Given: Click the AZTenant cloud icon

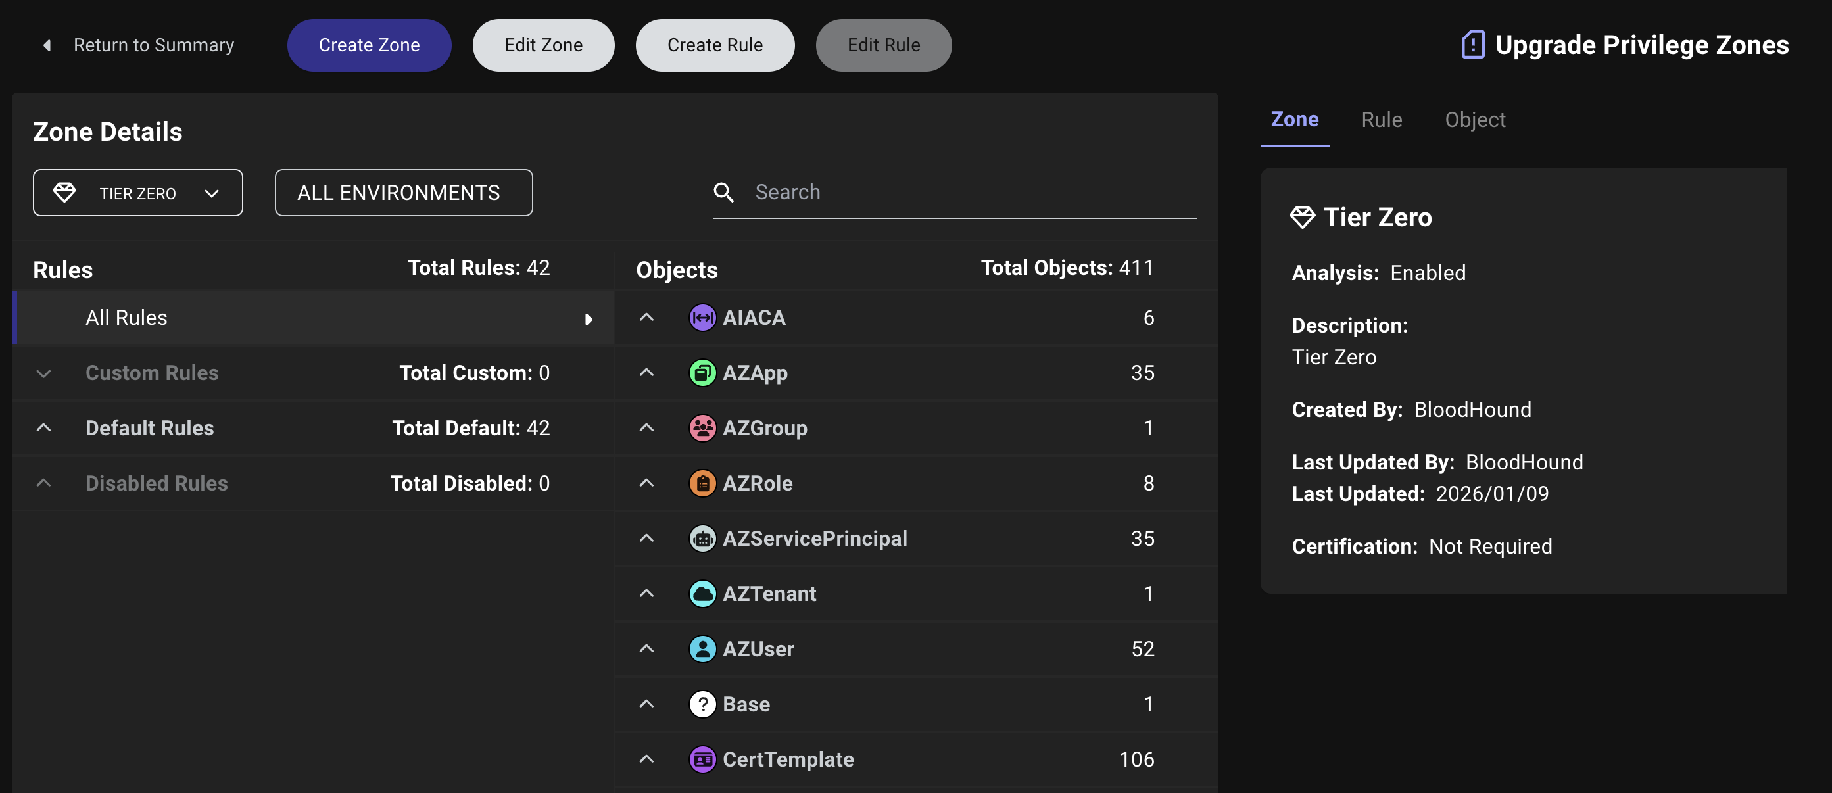Looking at the screenshot, I should pos(702,593).
